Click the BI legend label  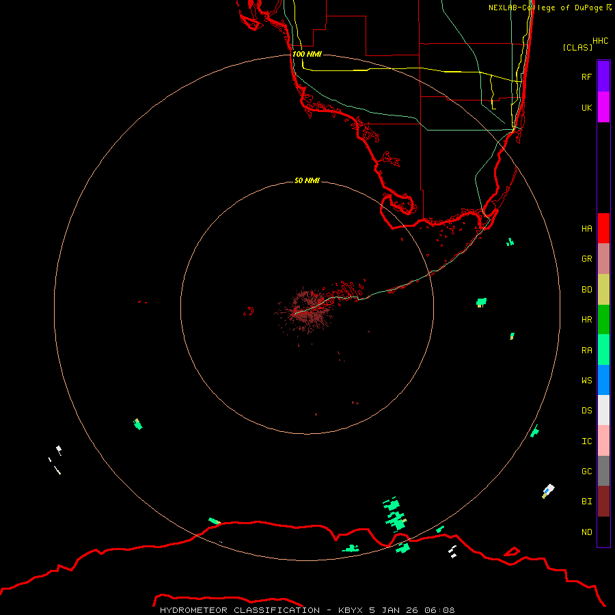coord(587,502)
